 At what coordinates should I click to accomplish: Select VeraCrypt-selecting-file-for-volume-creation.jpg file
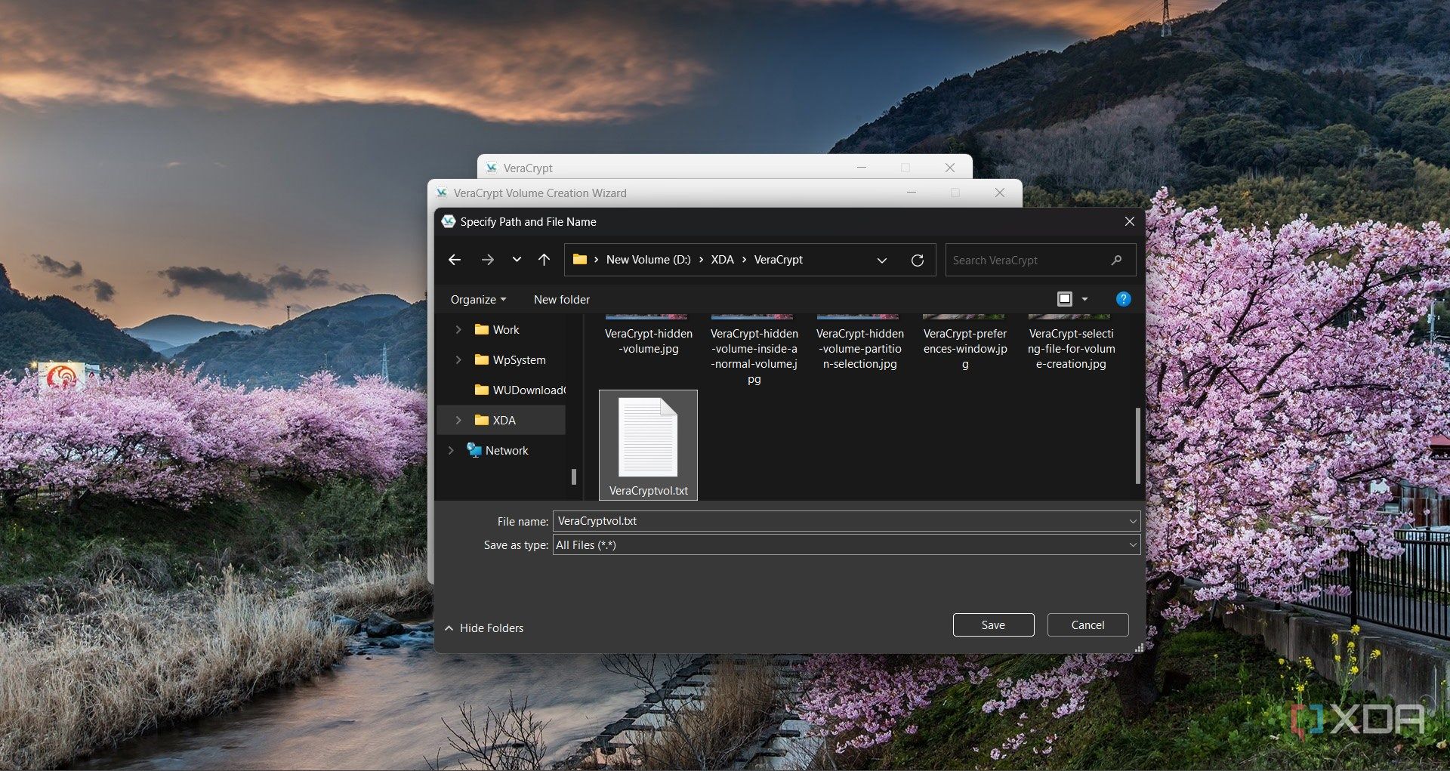point(1071,348)
